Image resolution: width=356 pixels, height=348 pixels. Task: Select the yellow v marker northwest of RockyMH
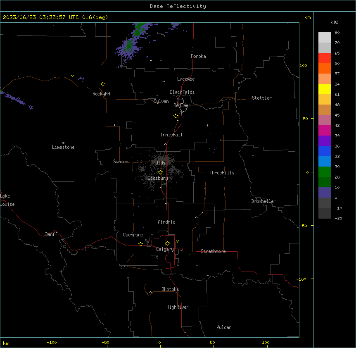pos(72,76)
